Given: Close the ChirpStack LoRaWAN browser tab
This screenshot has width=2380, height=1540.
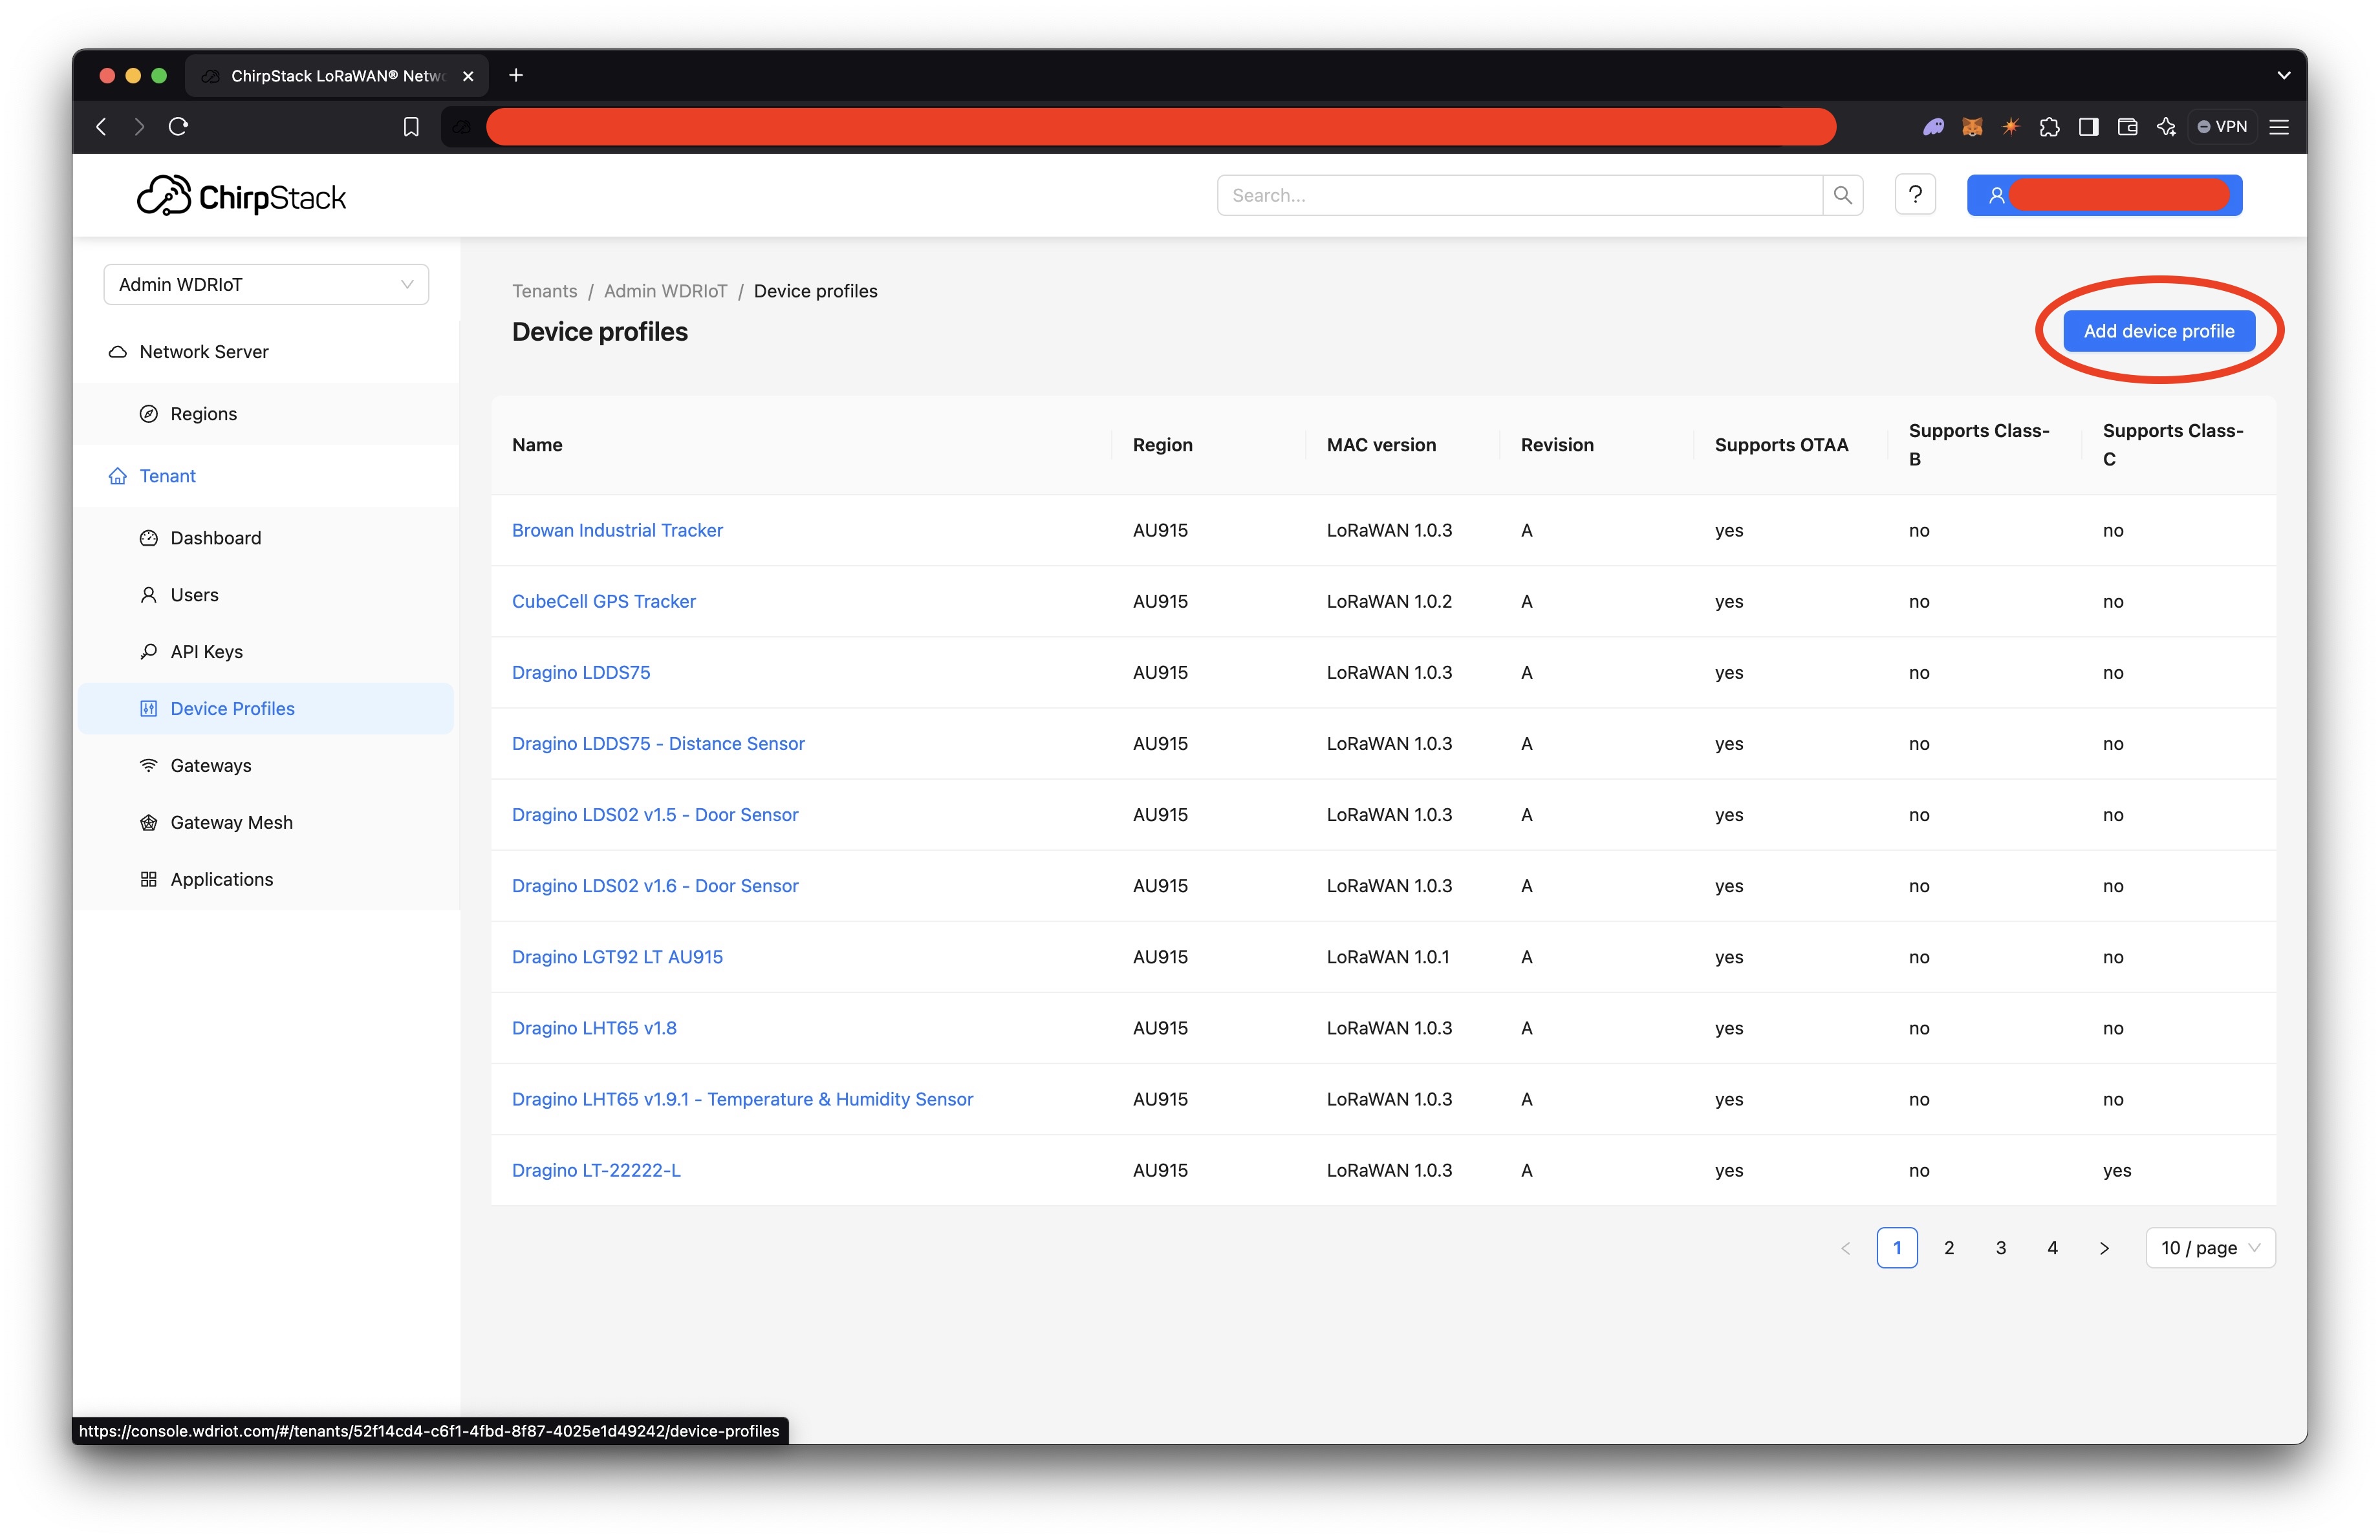Looking at the screenshot, I should tap(468, 76).
